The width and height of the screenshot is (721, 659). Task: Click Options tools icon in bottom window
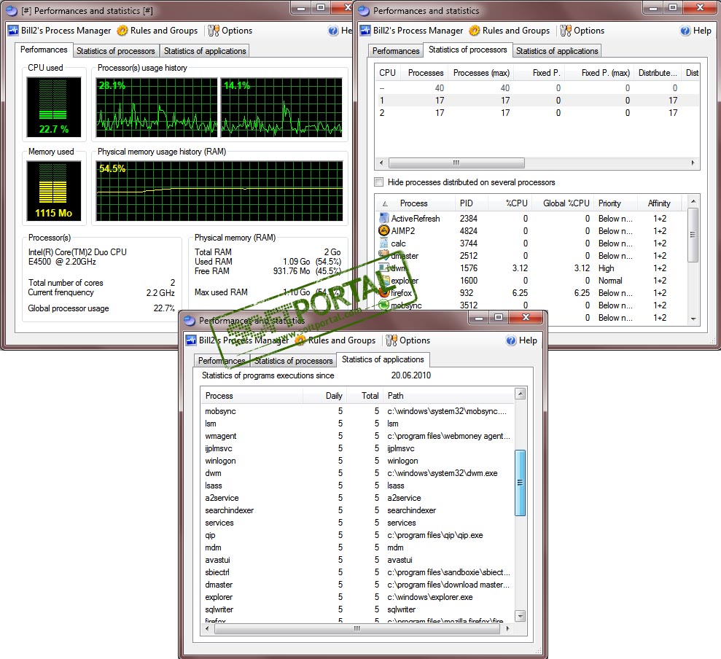click(391, 340)
